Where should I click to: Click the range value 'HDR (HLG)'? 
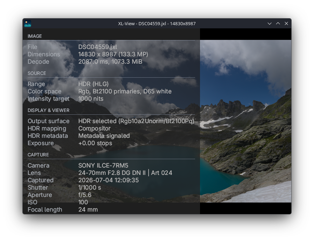tap(93, 84)
